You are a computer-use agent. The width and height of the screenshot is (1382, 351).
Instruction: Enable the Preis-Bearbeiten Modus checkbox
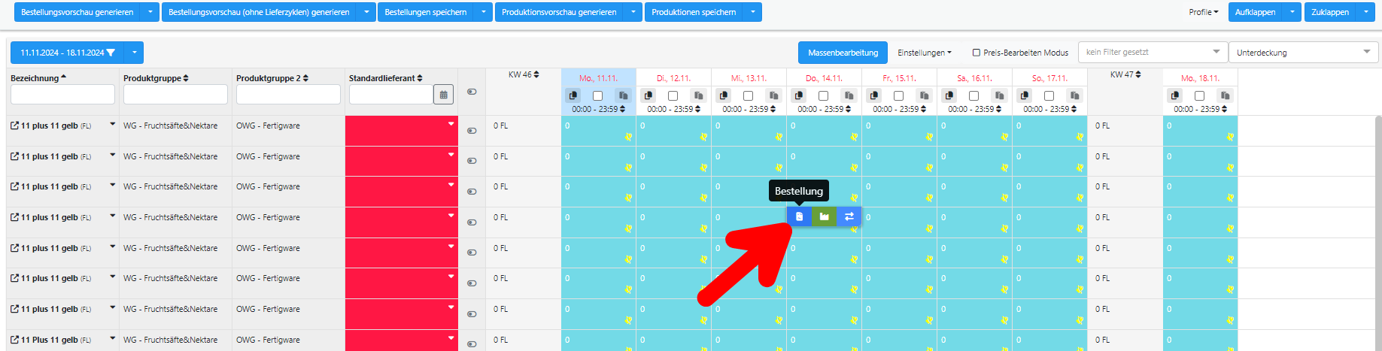tap(977, 53)
